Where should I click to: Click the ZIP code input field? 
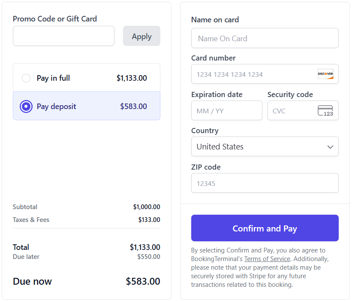click(x=265, y=183)
